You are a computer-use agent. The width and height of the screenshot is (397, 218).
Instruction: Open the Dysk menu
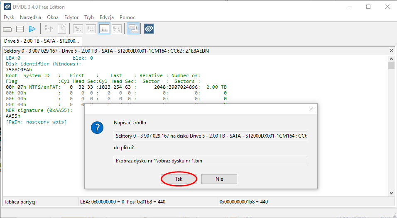9,17
